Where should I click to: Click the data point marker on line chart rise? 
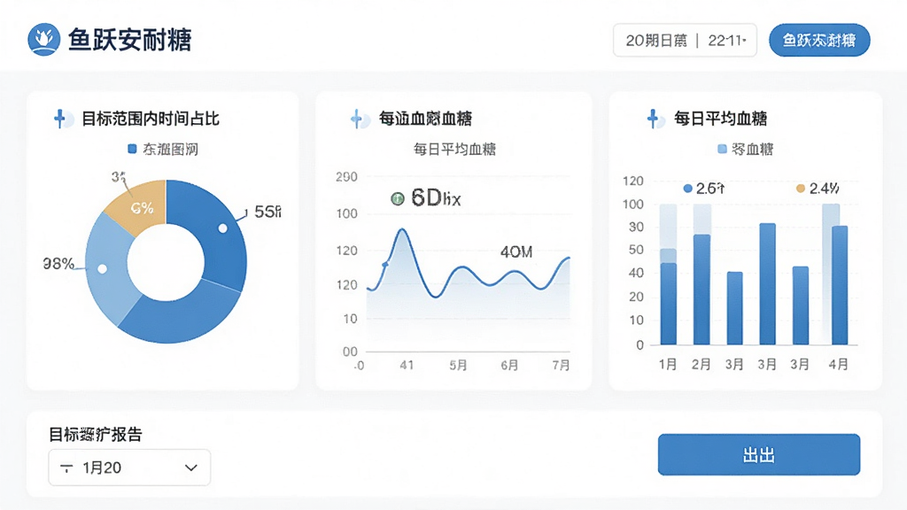386,264
